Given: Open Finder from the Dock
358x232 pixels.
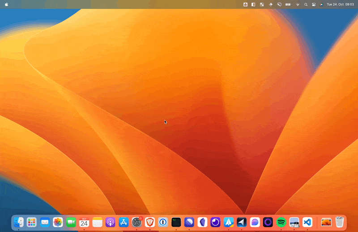Looking at the screenshot, I should pos(18,222).
